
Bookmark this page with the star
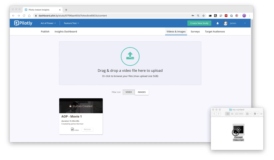coord(203,16)
